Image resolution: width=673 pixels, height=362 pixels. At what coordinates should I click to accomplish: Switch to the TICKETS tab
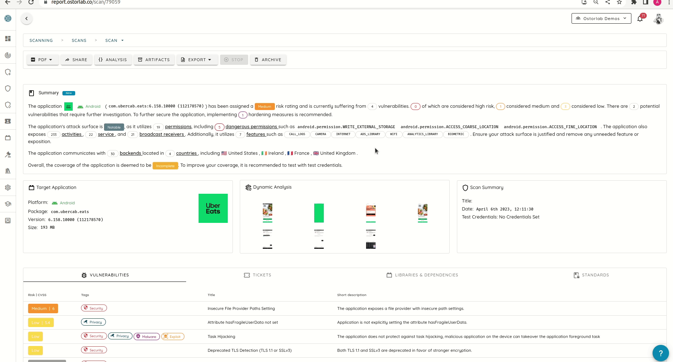[x=258, y=275]
